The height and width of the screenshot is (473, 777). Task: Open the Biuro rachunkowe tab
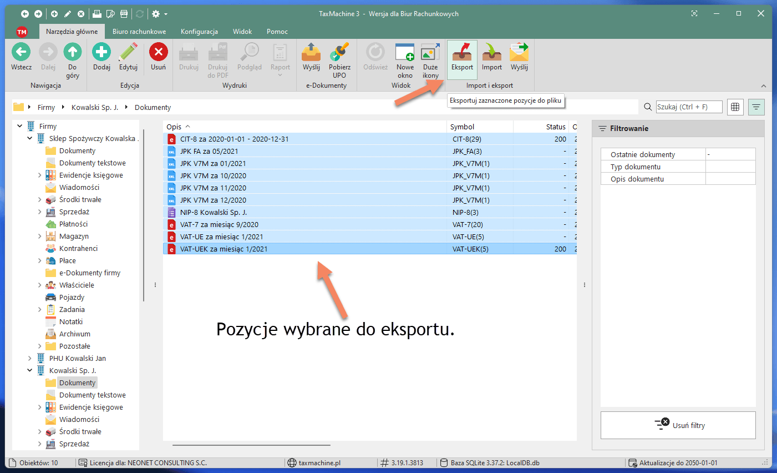pos(139,32)
